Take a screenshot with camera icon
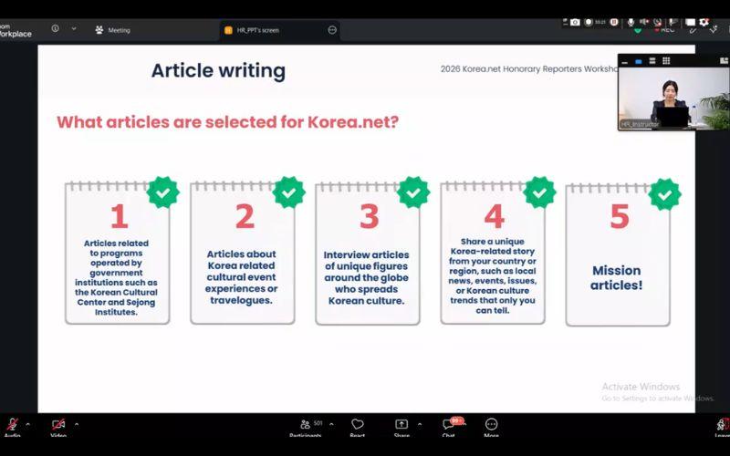 click(576, 22)
